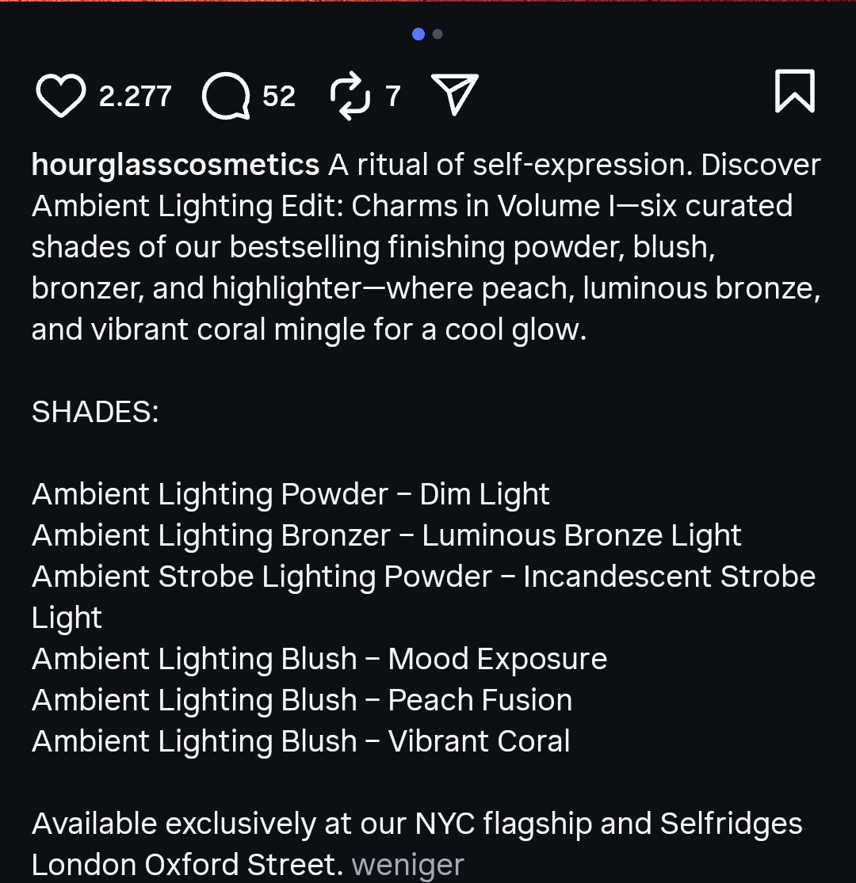Tap the post image strip at the top
The height and width of the screenshot is (883, 856).
coord(428,2)
